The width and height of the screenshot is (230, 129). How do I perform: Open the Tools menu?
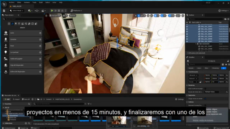point(34,3)
